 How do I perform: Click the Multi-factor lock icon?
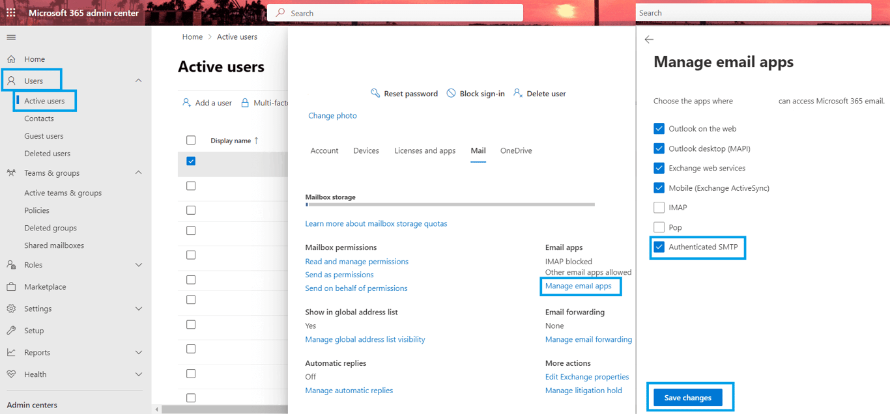245,102
